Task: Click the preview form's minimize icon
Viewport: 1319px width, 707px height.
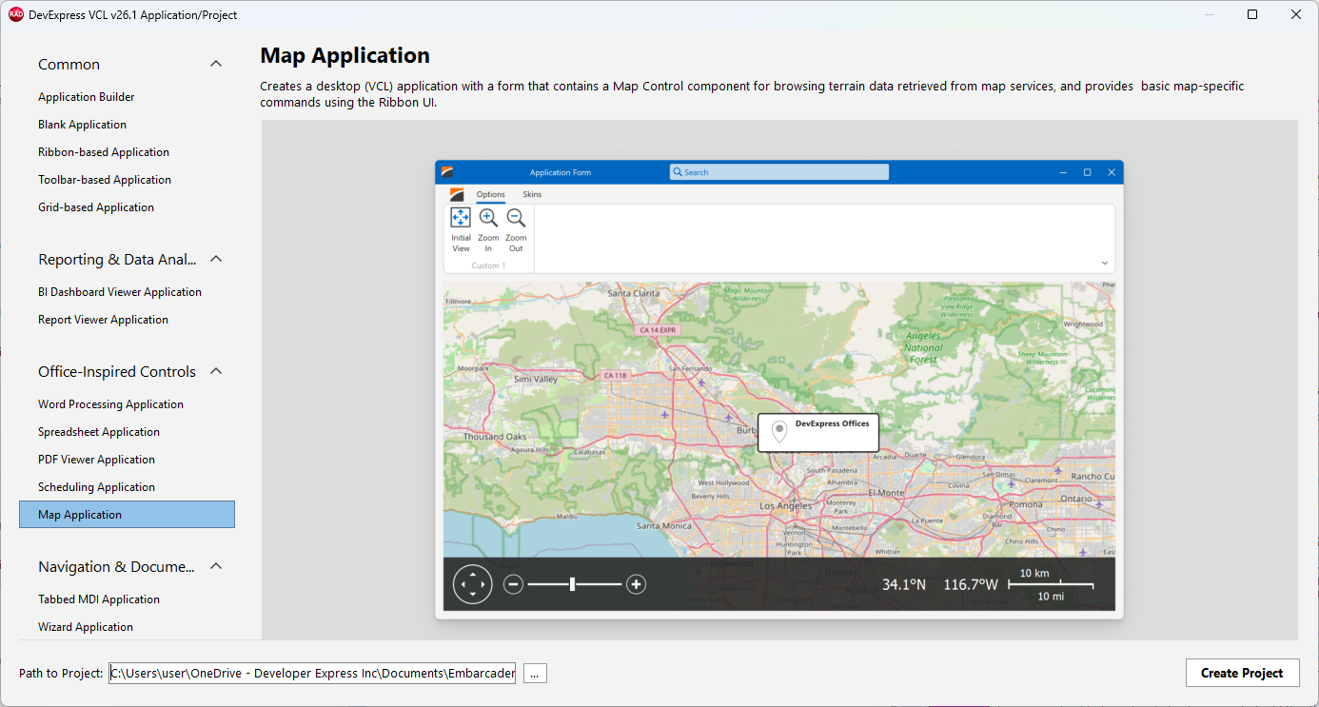Action: 1063,172
